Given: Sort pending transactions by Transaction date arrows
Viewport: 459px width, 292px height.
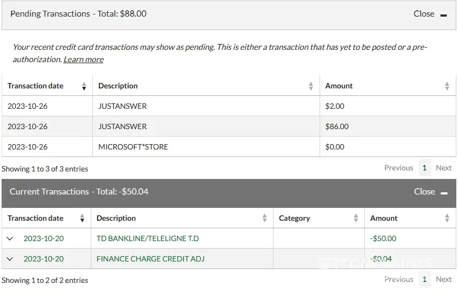Looking at the screenshot, I should [x=84, y=86].
